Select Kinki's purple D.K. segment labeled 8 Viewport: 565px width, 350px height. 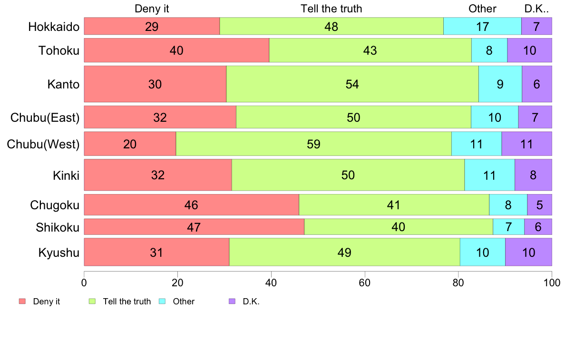pyautogui.click(x=533, y=175)
